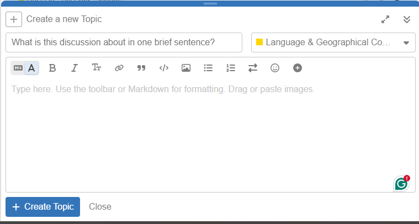The image size is (419, 224).
Task: Click Close to discard the composer
Action: pyautogui.click(x=100, y=207)
